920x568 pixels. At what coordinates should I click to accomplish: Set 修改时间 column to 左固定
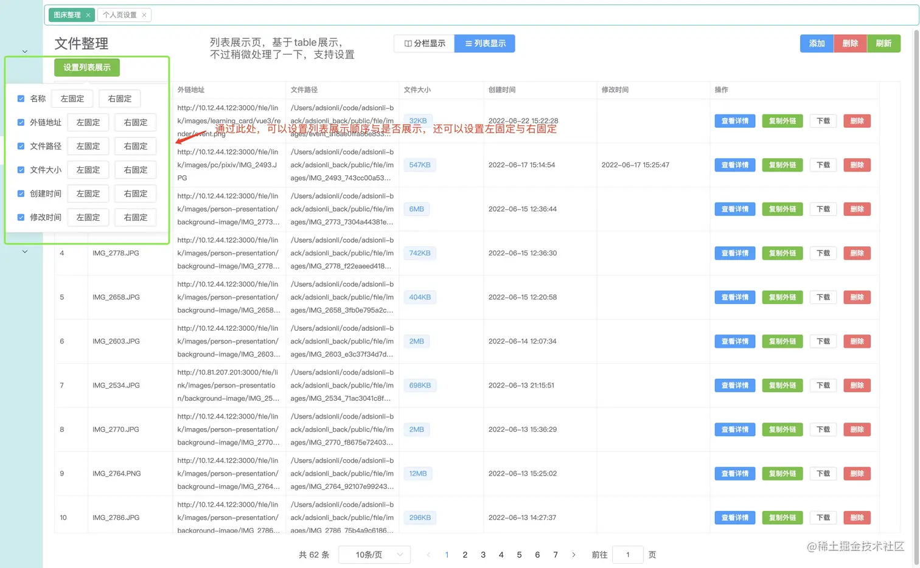88,217
